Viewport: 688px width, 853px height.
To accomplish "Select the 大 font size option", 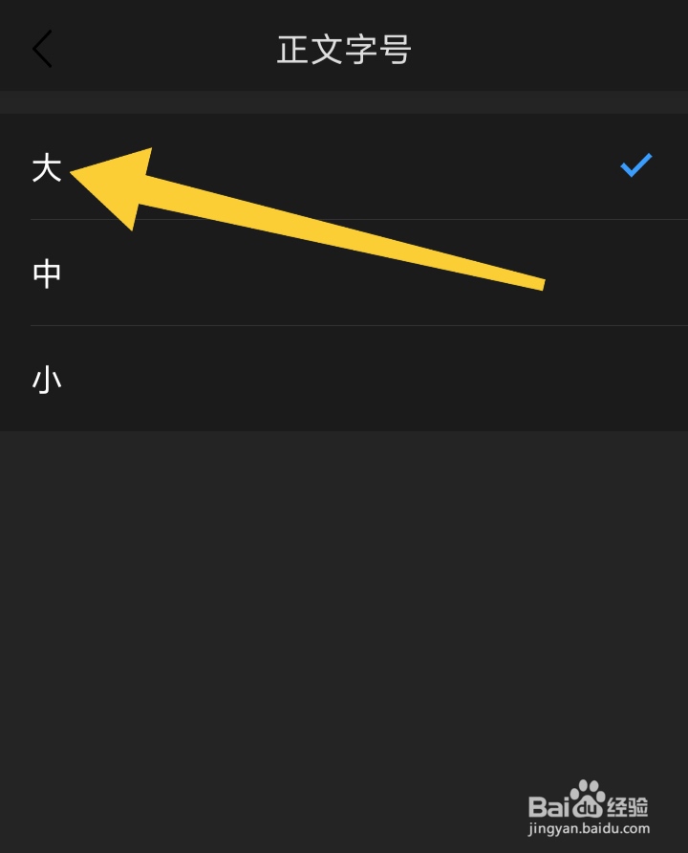I will point(344,167).
